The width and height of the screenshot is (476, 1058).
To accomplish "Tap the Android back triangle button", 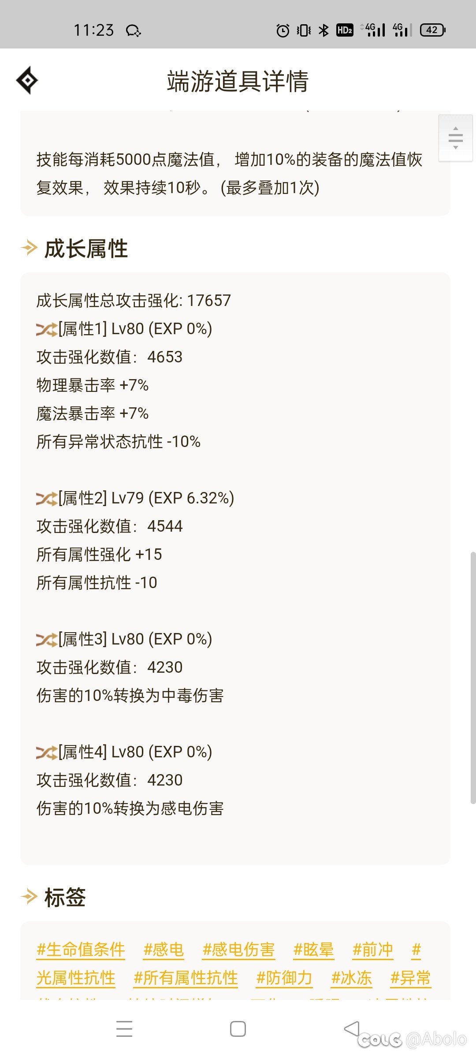I will [352, 1029].
